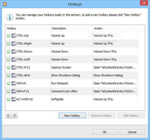This screenshot has height=140, width=150.
Task: Select the ALT+WIN+G hotkey text
Action: click(25, 99)
